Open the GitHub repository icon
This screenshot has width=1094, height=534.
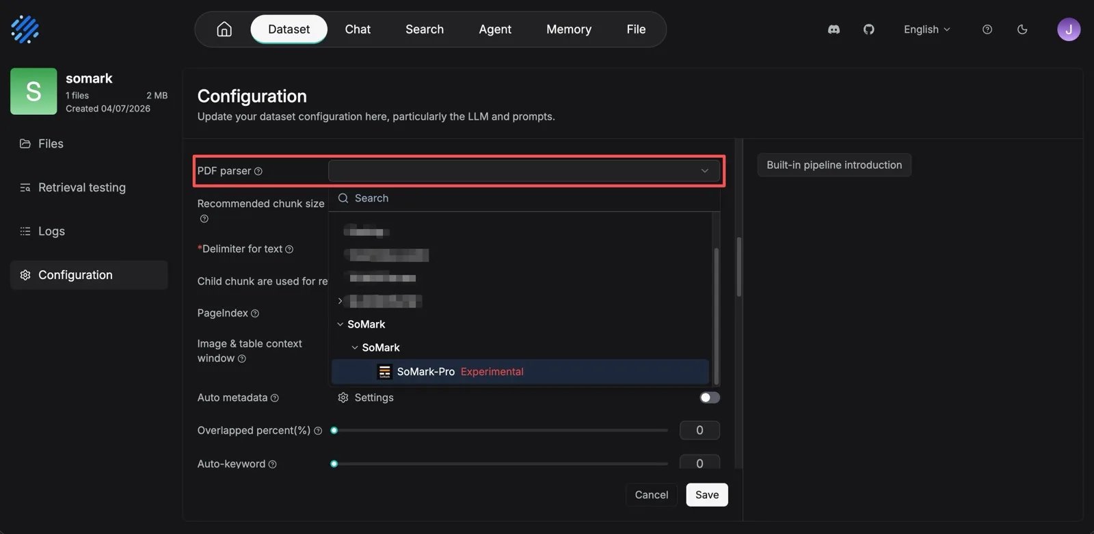868,29
